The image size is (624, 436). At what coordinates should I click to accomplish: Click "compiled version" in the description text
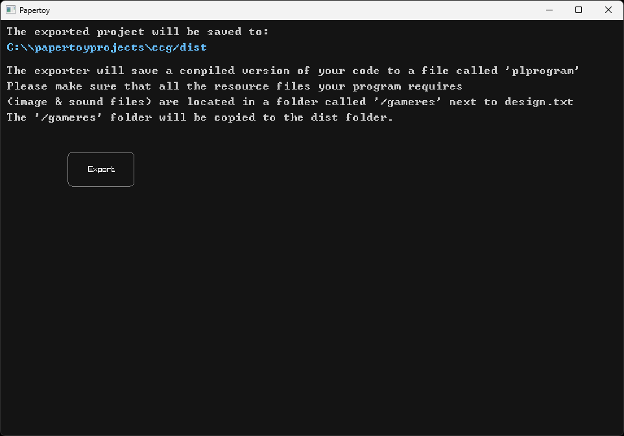tap(238, 70)
